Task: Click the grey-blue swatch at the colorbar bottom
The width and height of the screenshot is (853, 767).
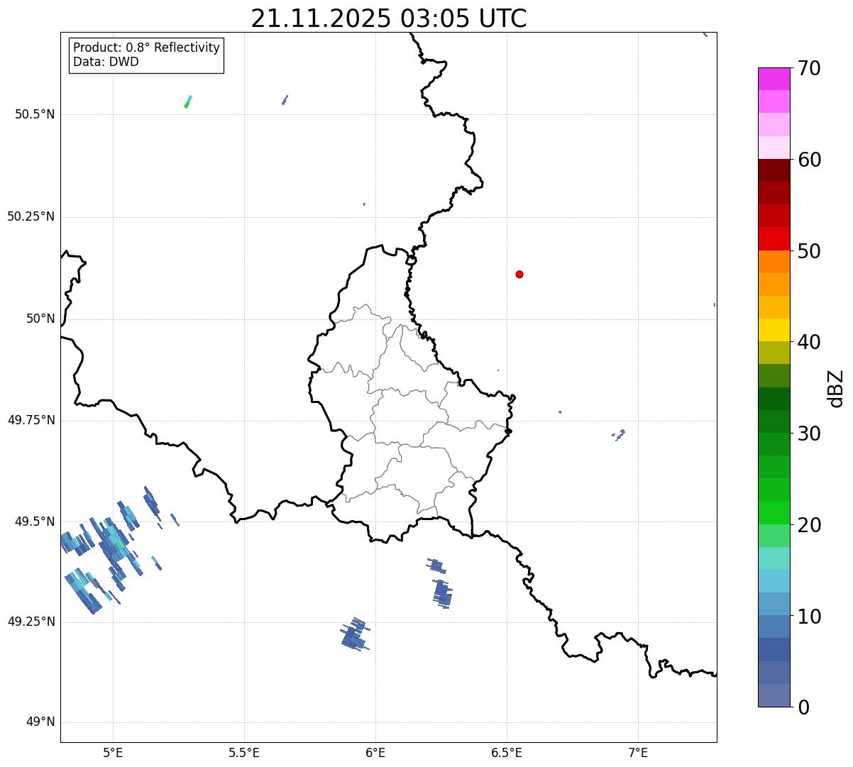Action: tap(774, 695)
